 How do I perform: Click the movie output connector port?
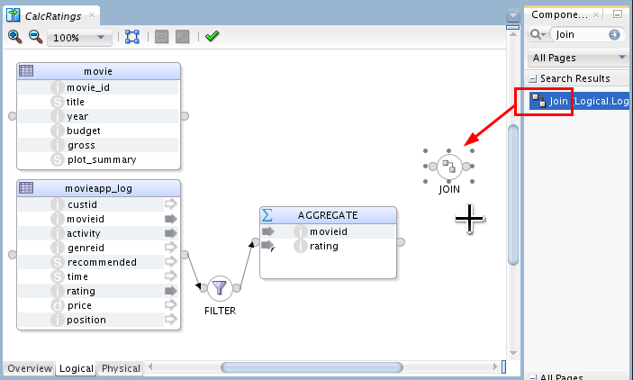point(185,116)
